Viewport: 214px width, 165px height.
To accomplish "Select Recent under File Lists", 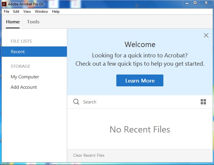I will pyautogui.click(x=34, y=51).
